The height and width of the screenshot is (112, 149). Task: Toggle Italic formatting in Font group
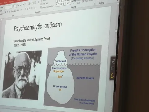pos(7,12)
